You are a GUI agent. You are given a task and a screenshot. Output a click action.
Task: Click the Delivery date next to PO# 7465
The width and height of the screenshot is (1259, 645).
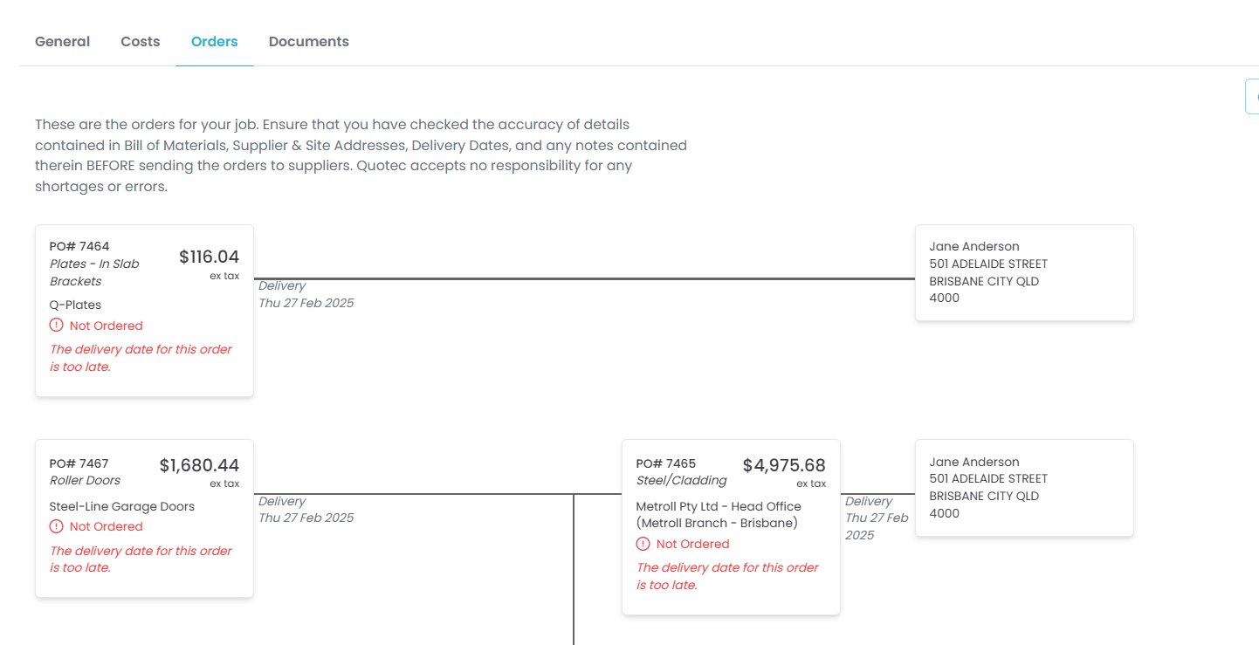(877, 518)
